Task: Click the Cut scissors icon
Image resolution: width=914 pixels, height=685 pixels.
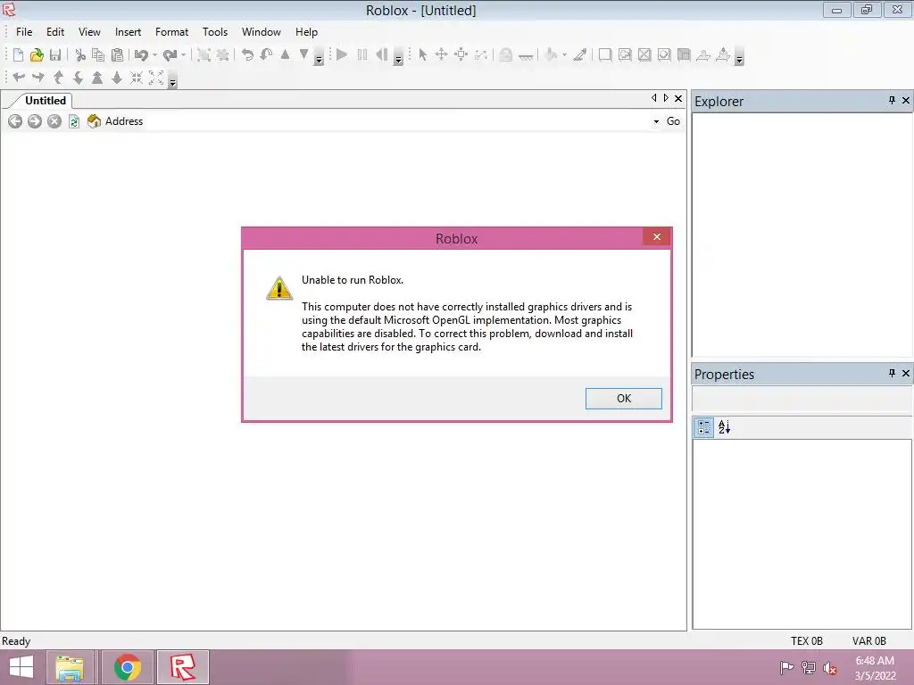Action: point(80,54)
